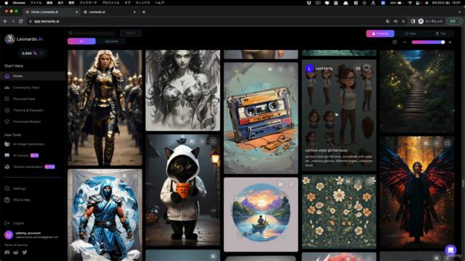This screenshot has width=465, height=261.
Task: Click plus to increase column size
Action: pyautogui.click(x=450, y=42)
